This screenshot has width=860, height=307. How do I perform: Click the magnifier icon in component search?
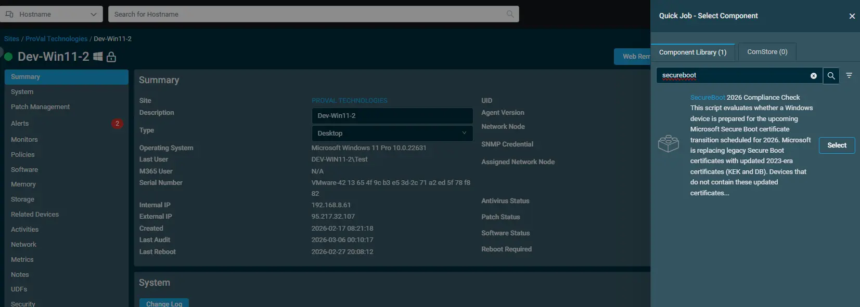click(831, 76)
